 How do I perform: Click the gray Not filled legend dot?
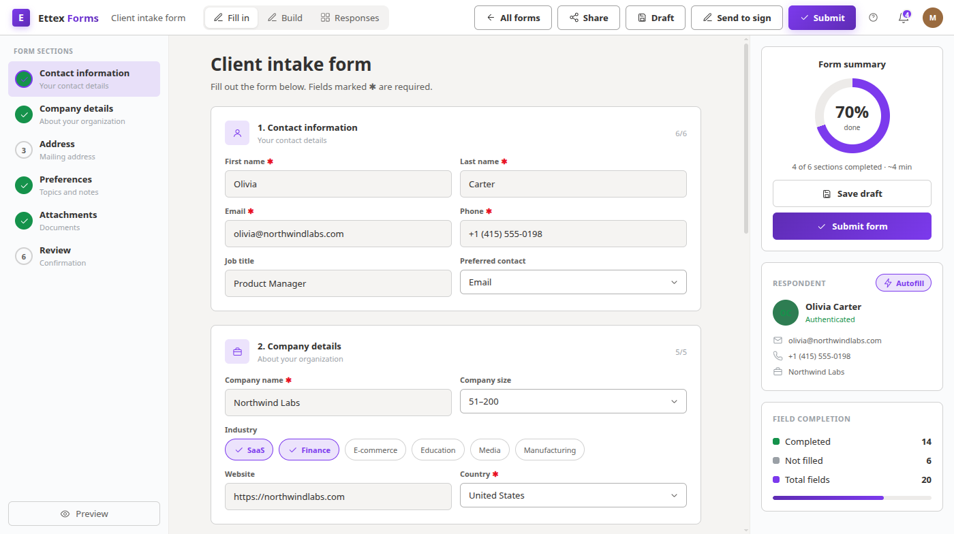click(x=776, y=460)
